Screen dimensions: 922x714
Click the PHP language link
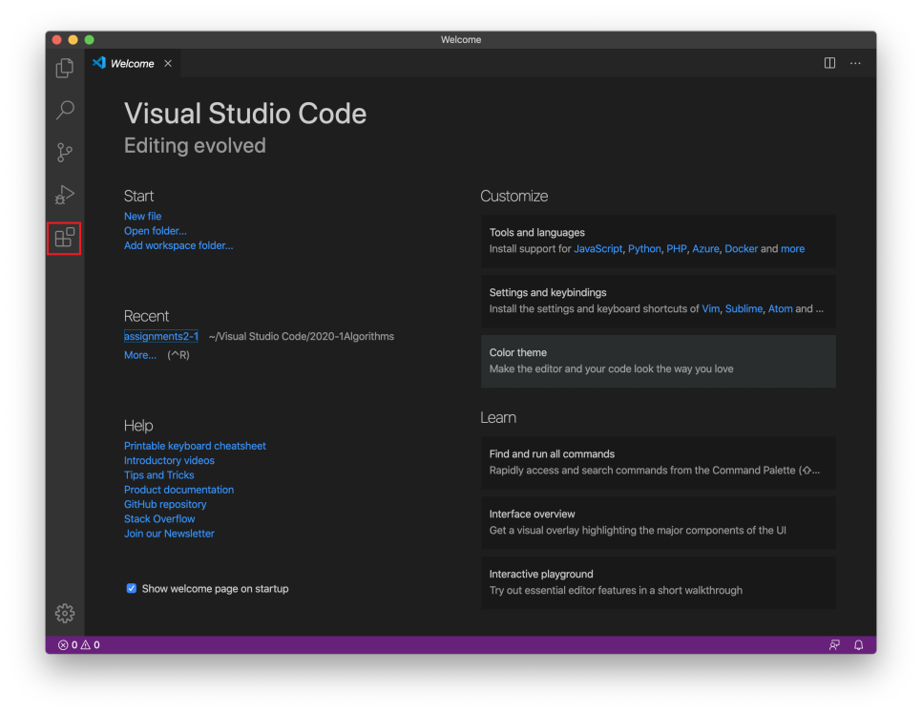point(676,249)
